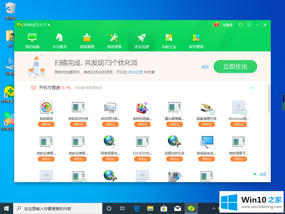Screen dimensions: 285x214
Task: Check the 家庭组安全 checkbox
Action: point(212,147)
